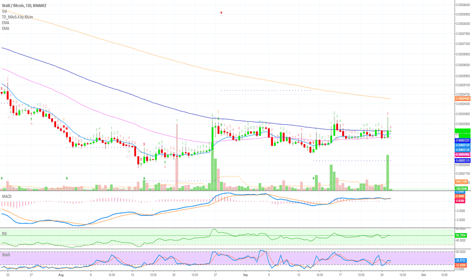The width and height of the screenshot is (471, 278).
Task: Click the blue 0.00002135 price tag
Action: pos(462,161)
